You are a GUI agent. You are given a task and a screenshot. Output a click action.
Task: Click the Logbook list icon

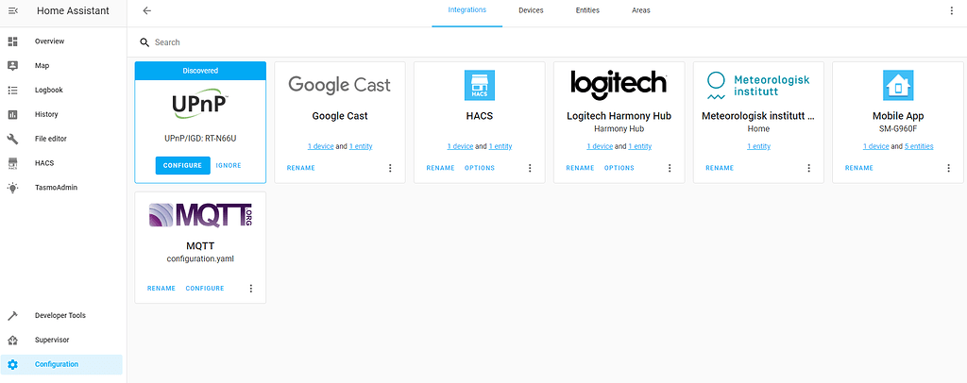click(12, 90)
